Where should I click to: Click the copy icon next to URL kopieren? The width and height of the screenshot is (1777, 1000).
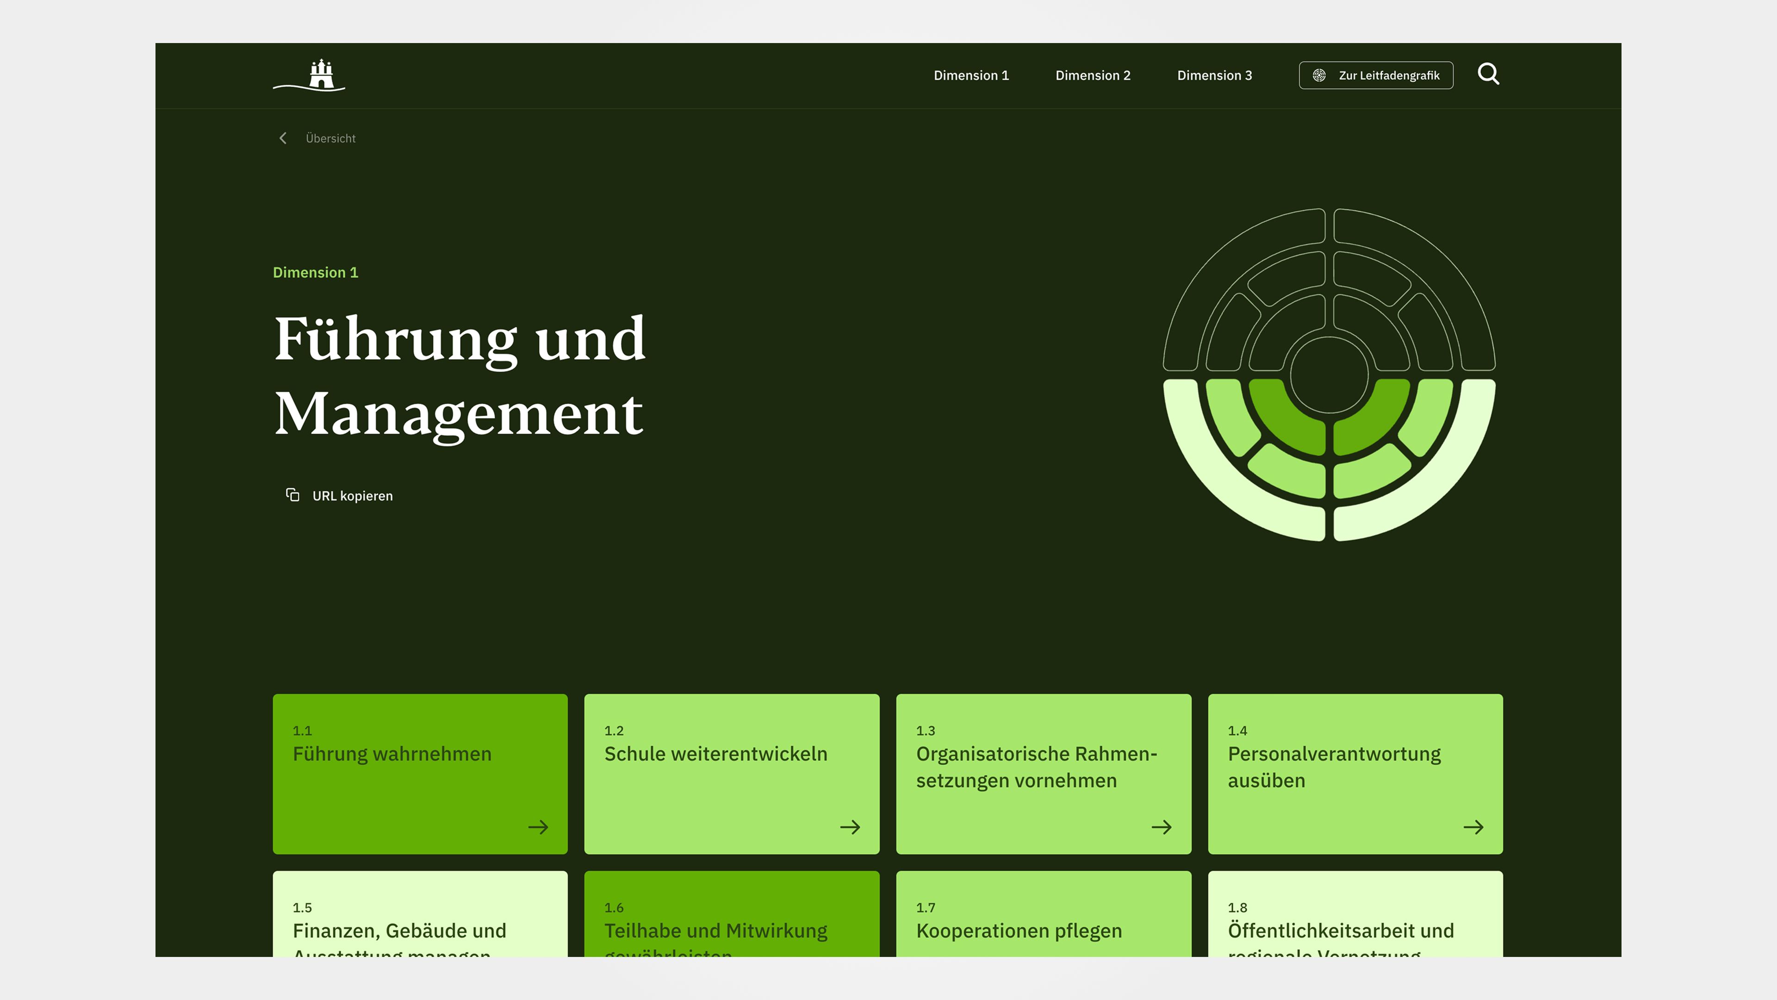(x=292, y=495)
